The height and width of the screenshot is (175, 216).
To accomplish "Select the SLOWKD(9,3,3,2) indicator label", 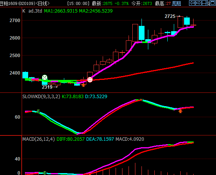I will pyautogui.click(x=41, y=97).
